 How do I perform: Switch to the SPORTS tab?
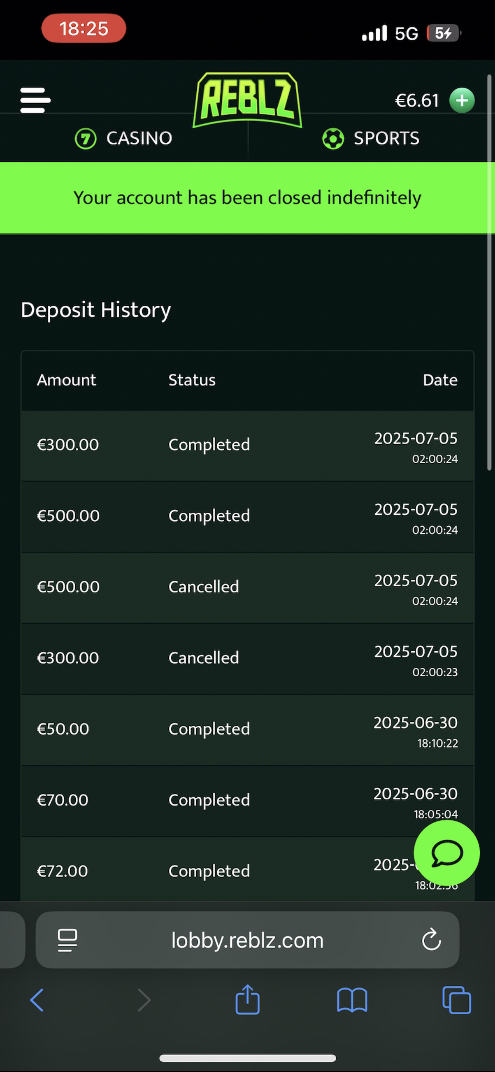(x=371, y=138)
